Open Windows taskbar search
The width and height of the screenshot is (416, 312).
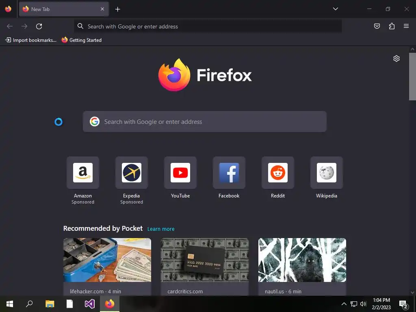[x=29, y=304]
